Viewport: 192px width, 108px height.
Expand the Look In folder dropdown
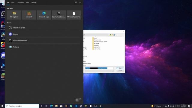tap(107, 35)
